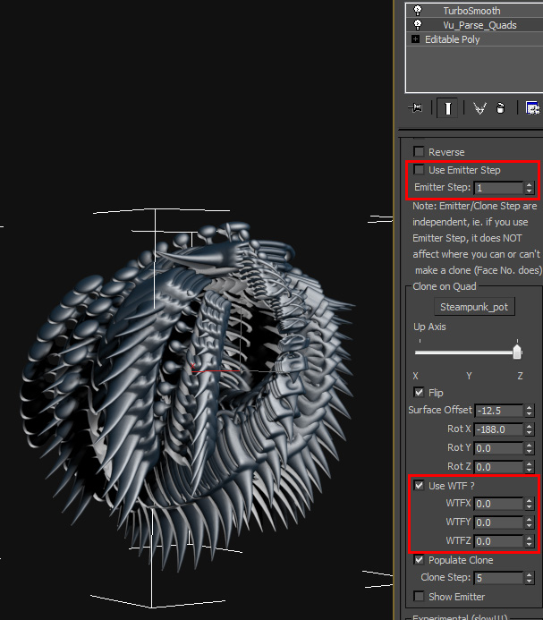Click the Rot Z value field
The image size is (543, 620).
pyautogui.click(x=498, y=467)
